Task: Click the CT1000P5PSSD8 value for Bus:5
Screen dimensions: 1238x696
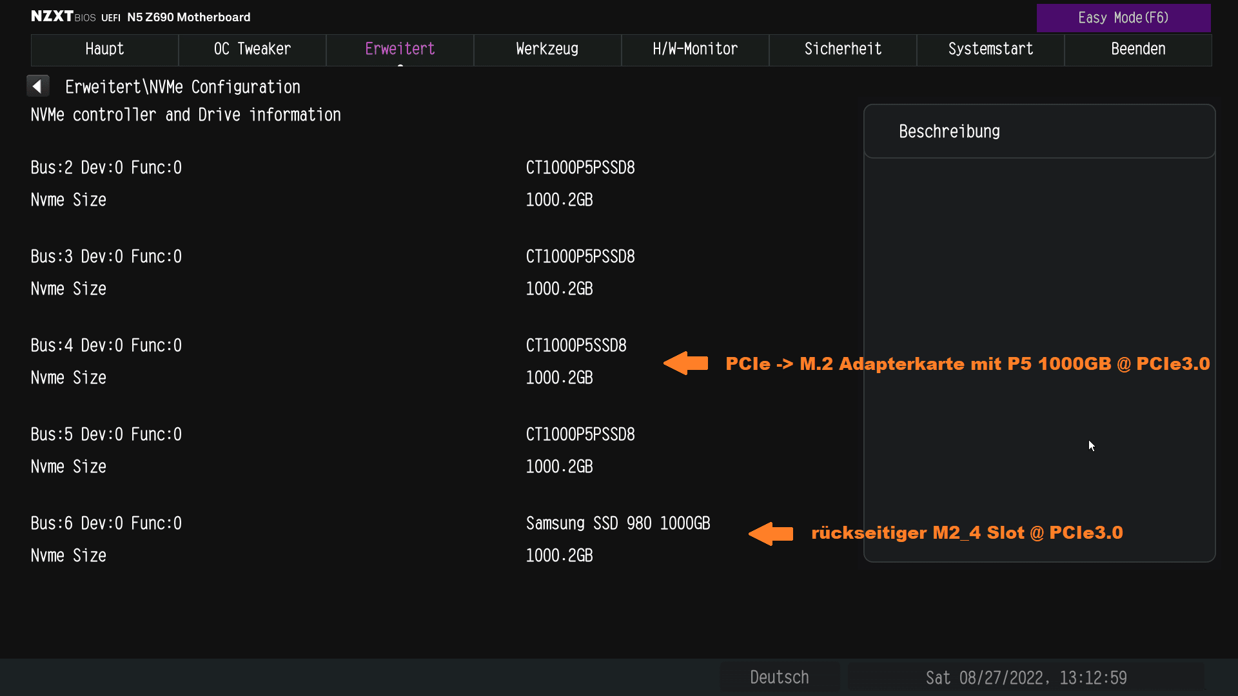Action: [x=580, y=434]
